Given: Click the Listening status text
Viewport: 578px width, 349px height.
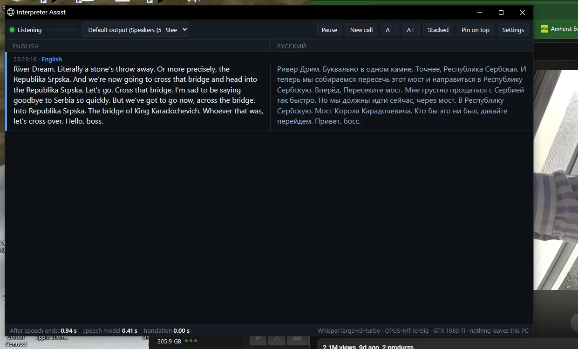Looking at the screenshot, I should point(30,30).
